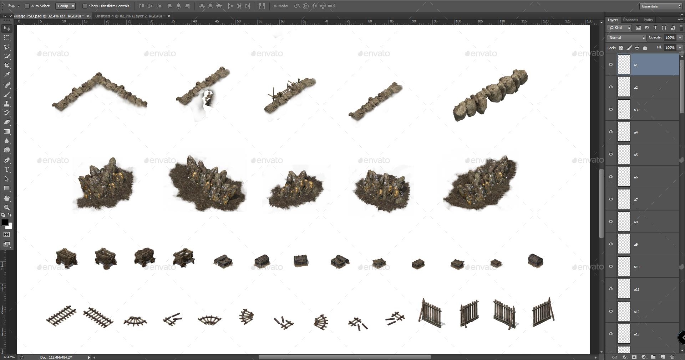The image size is (685, 360).
Task: Select the Crop tool
Action: click(7, 66)
